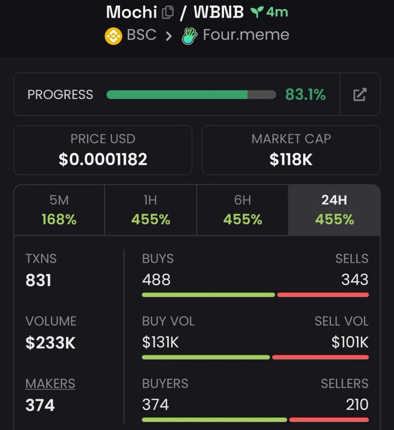Click the WBNB pair label
The image size is (394, 430).
coord(219,13)
